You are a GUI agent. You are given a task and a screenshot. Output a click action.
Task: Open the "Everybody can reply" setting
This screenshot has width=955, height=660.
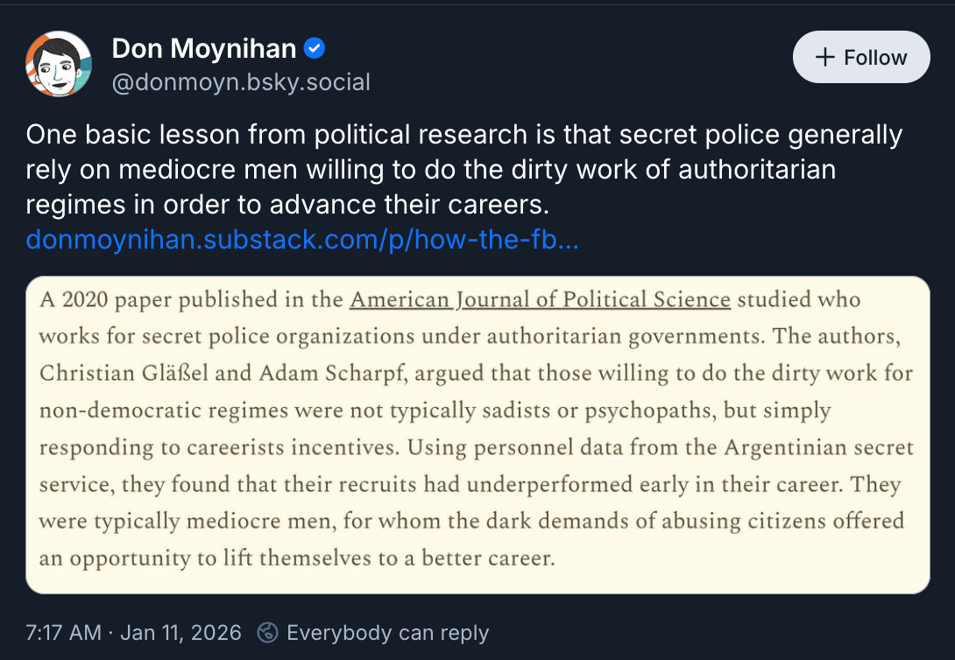[387, 632]
